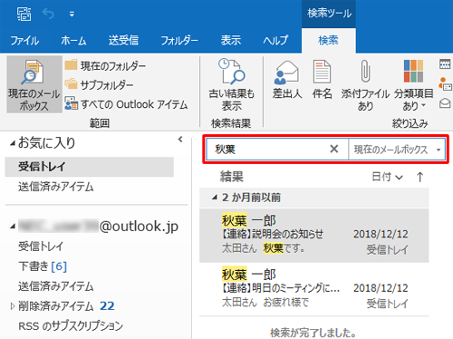
Task: Open account's 送信済みアイテム folder
Action: [56, 286]
